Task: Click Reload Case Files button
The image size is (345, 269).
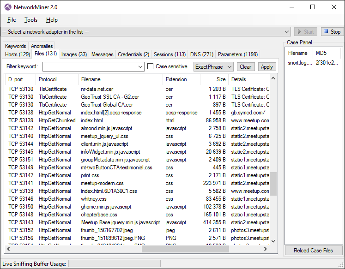Action: (x=313, y=251)
